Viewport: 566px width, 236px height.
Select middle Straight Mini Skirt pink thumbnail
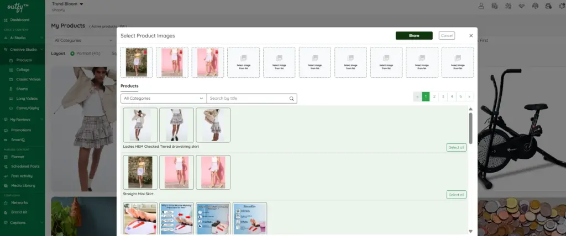176,172
